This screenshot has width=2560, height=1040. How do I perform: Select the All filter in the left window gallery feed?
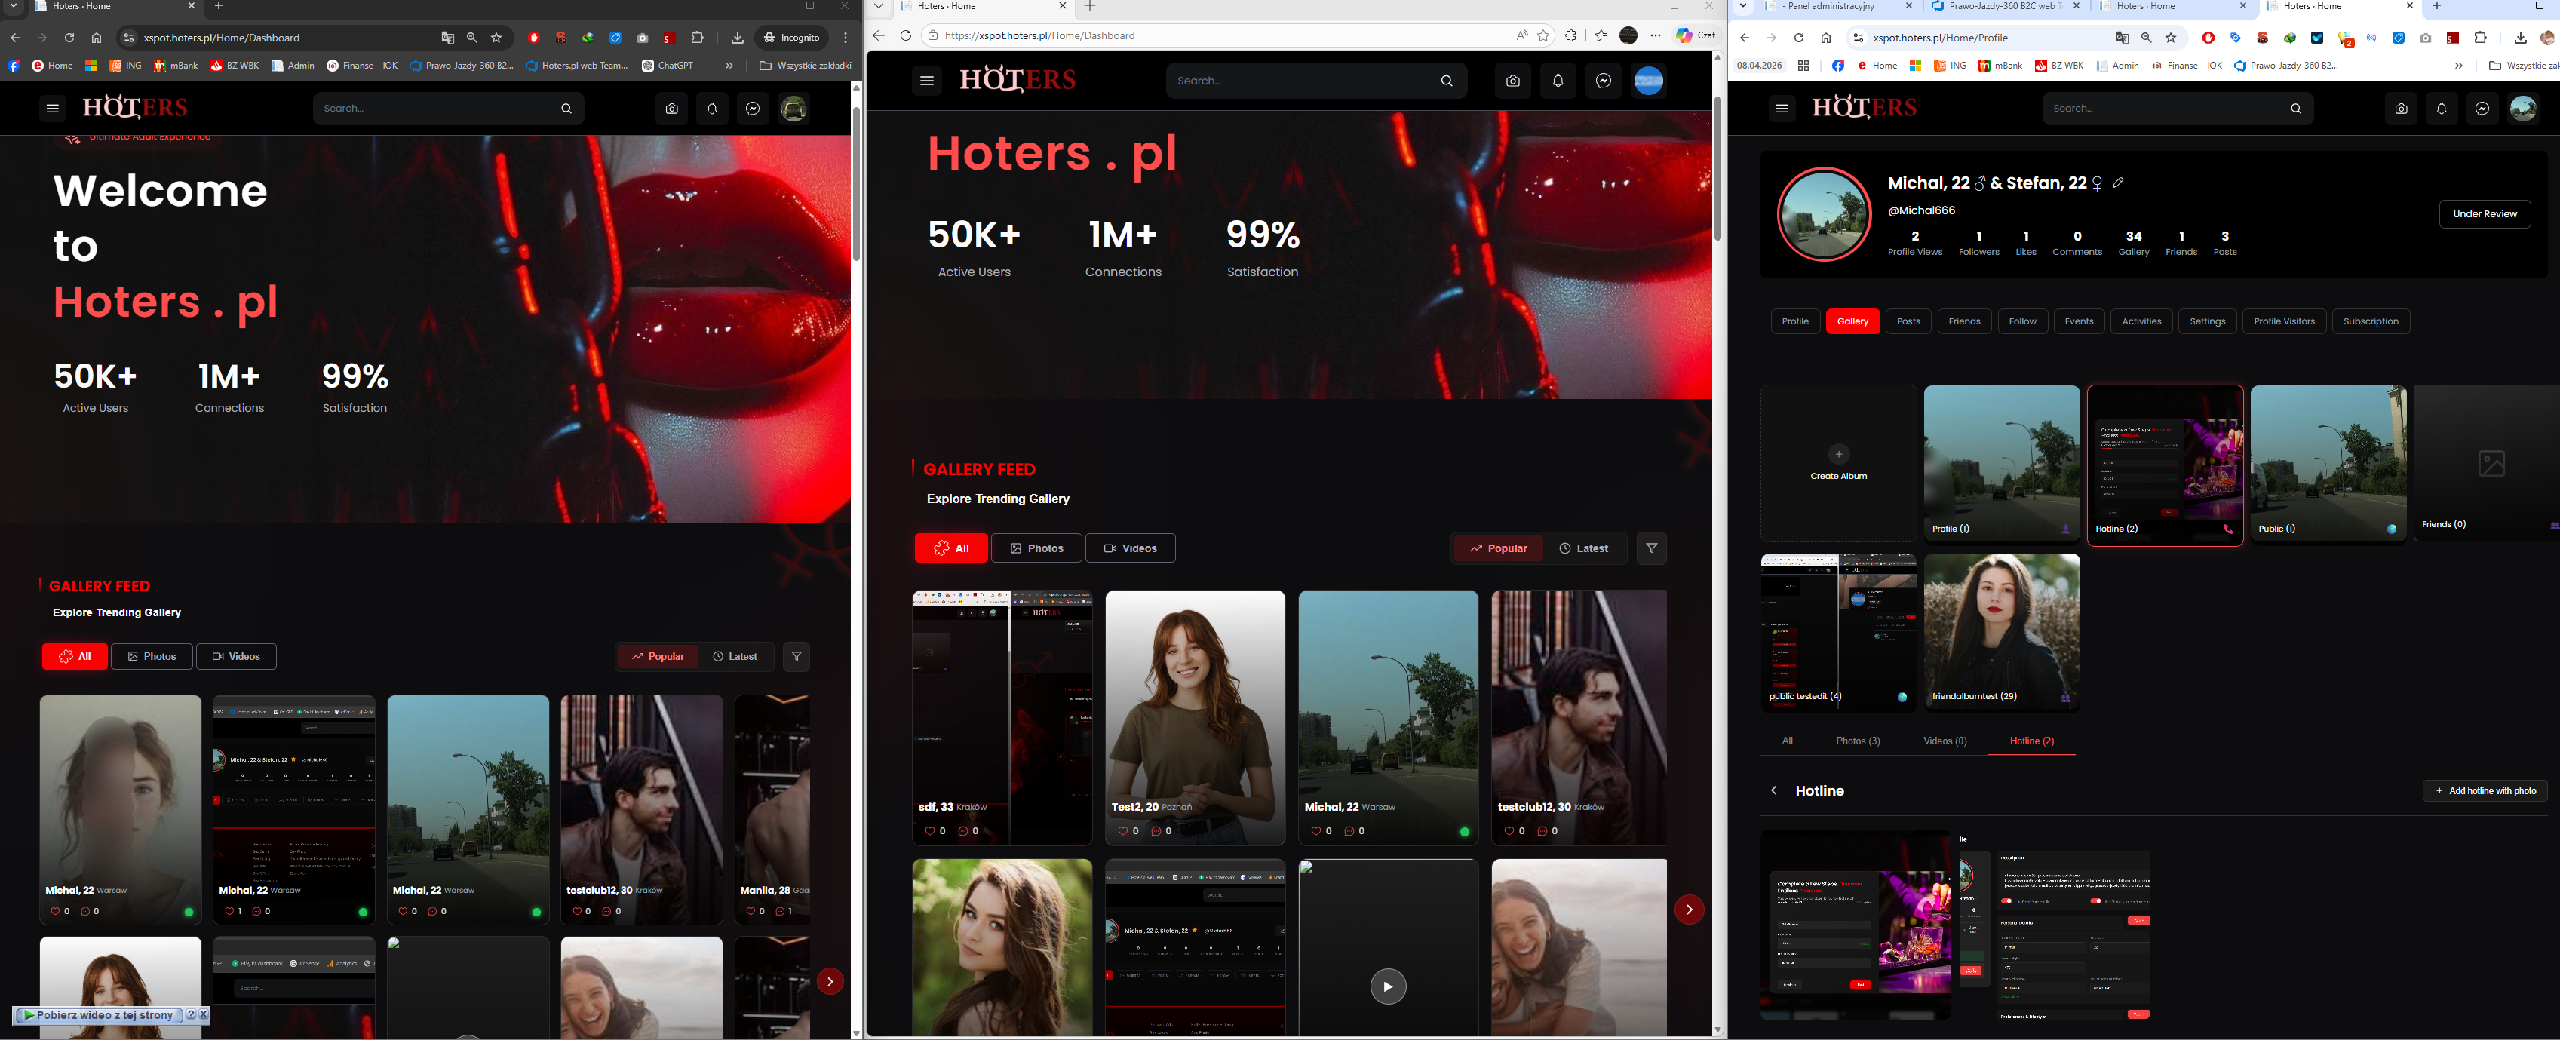pyautogui.click(x=75, y=657)
